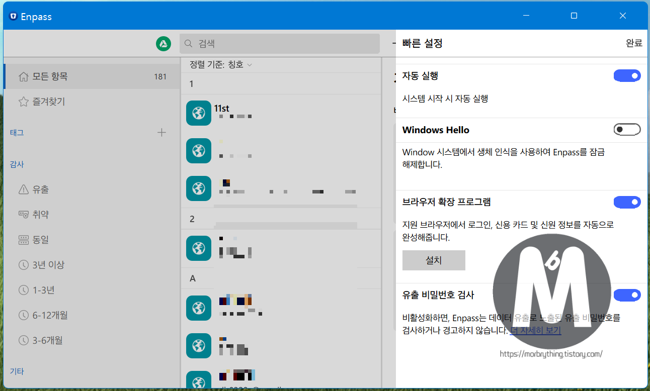The image size is (650, 391).
Task: Click the 181 item count badge
Action: tap(160, 77)
